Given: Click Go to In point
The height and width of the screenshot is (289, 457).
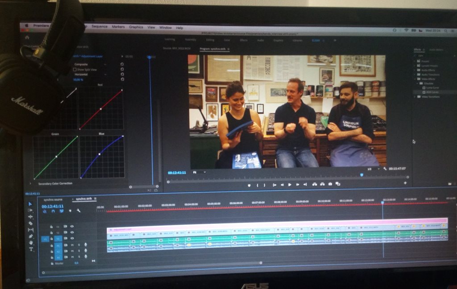Looking at the screenshot, I should pos(274,185).
